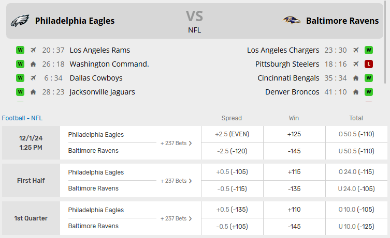Image resolution: width=390 pixels, height=238 pixels.
Task: Open the Washington Command. past game row
Action: click(109, 64)
